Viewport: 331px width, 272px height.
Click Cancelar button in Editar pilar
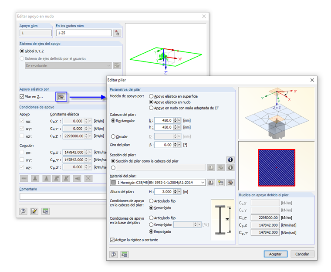302,254
